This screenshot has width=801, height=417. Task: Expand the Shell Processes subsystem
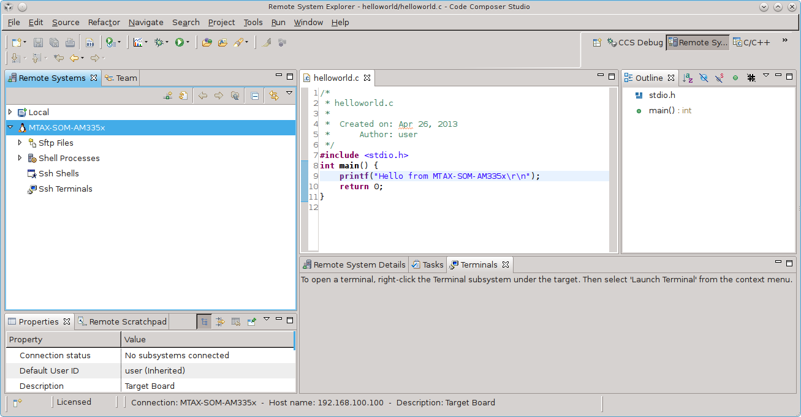click(x=20, y=158)
